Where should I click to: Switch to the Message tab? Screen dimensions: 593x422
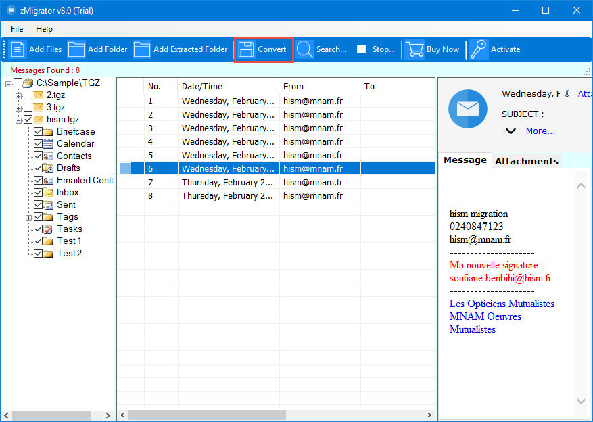click(465, 160)
